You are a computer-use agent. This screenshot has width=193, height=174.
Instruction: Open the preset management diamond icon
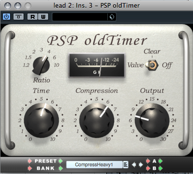click(112, 17)
